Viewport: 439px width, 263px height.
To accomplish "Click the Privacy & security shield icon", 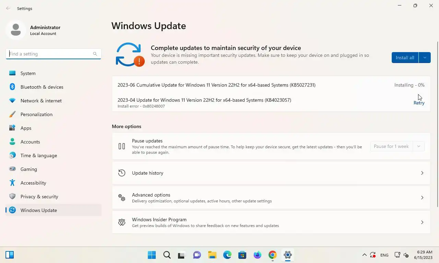I will pos(12,197).
